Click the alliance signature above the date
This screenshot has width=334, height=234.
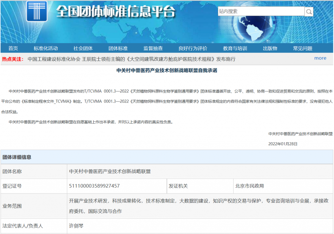pyautogui.click(x=300, y=134)
